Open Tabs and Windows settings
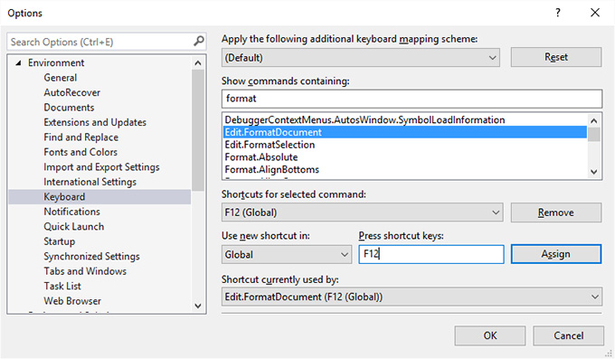This screenshot has height=359, width=615. tap(85, 271)
